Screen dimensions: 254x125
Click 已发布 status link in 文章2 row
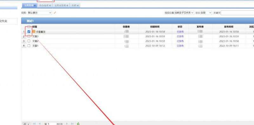[180, 41]
